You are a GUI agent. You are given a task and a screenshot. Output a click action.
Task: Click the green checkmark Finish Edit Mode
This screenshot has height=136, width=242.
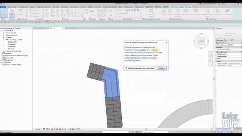[110, 15]
